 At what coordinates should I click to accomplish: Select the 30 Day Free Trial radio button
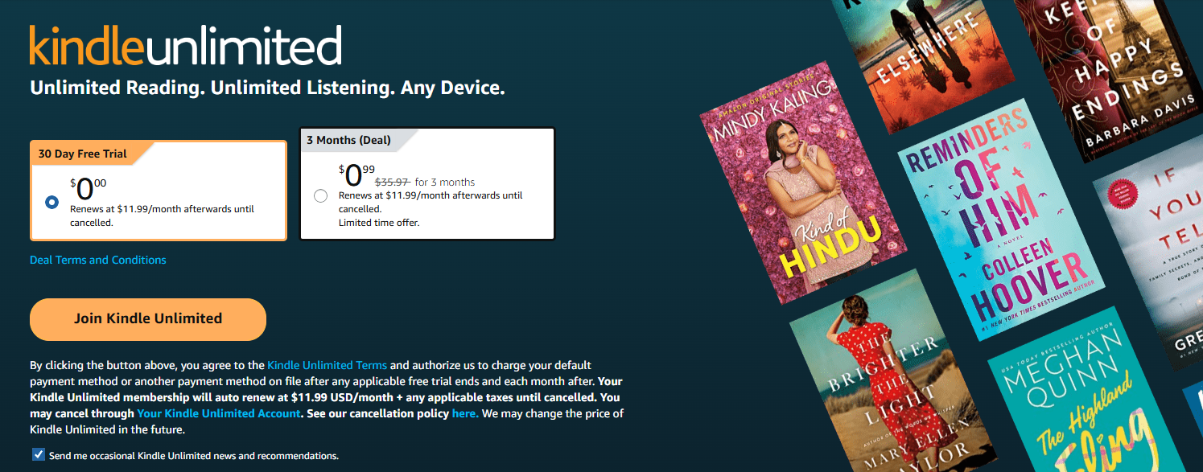click(x=52, y=202)
